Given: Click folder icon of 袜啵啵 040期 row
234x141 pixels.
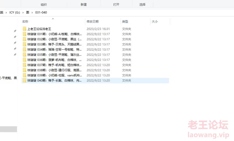Looking at the screenshot, I should coord(25,80).
